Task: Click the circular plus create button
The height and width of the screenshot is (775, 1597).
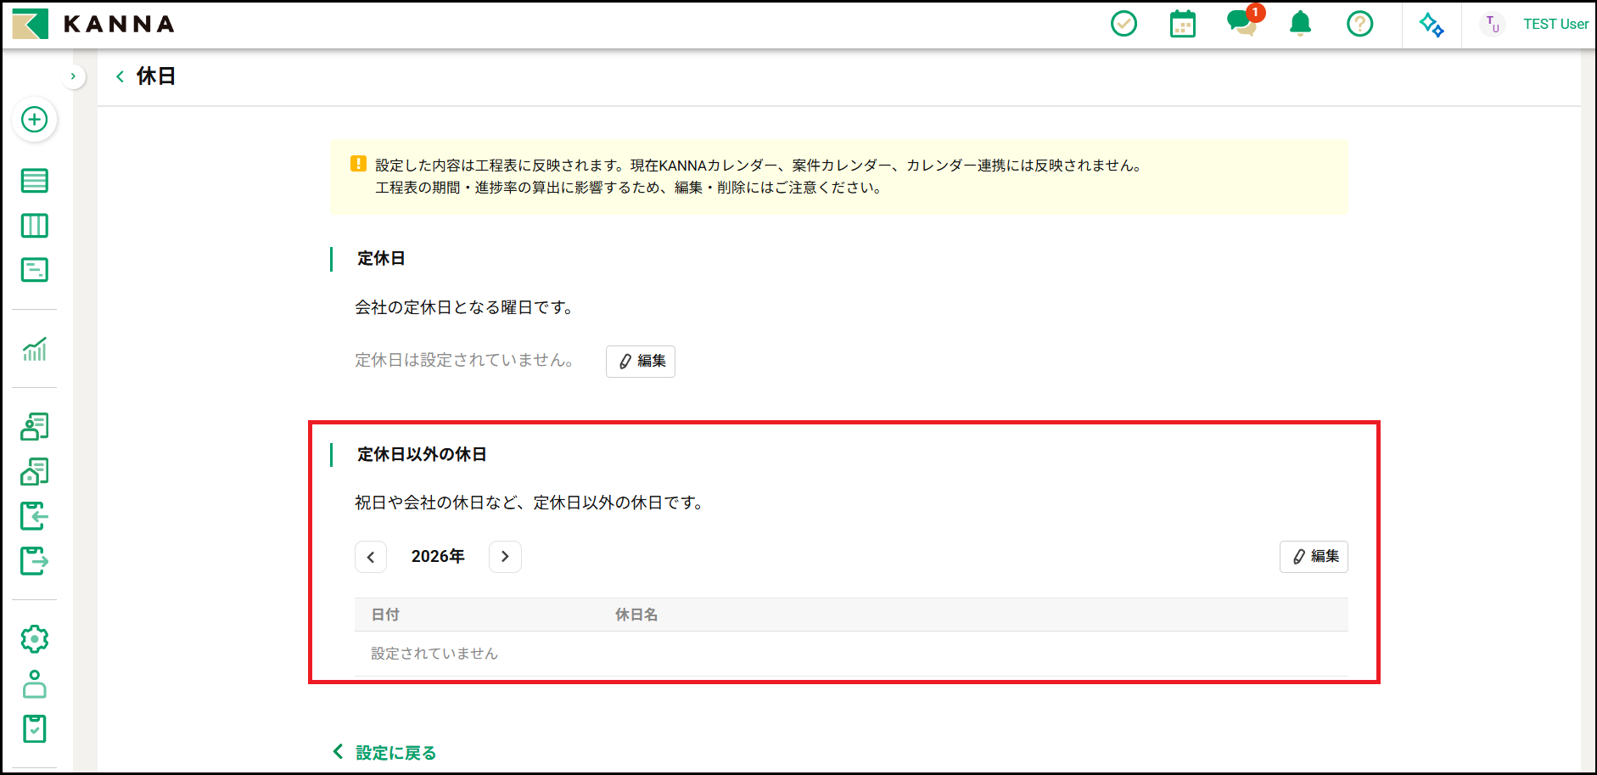Action: tap(34, 120)
